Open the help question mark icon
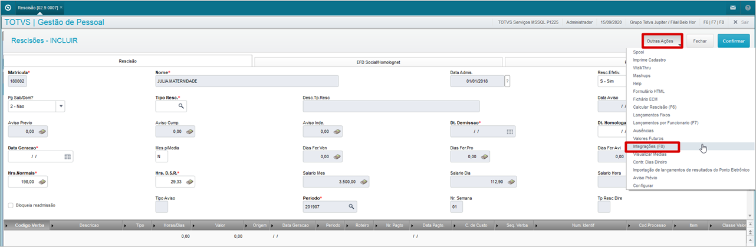Screen dimensions: 756x247 748,8
